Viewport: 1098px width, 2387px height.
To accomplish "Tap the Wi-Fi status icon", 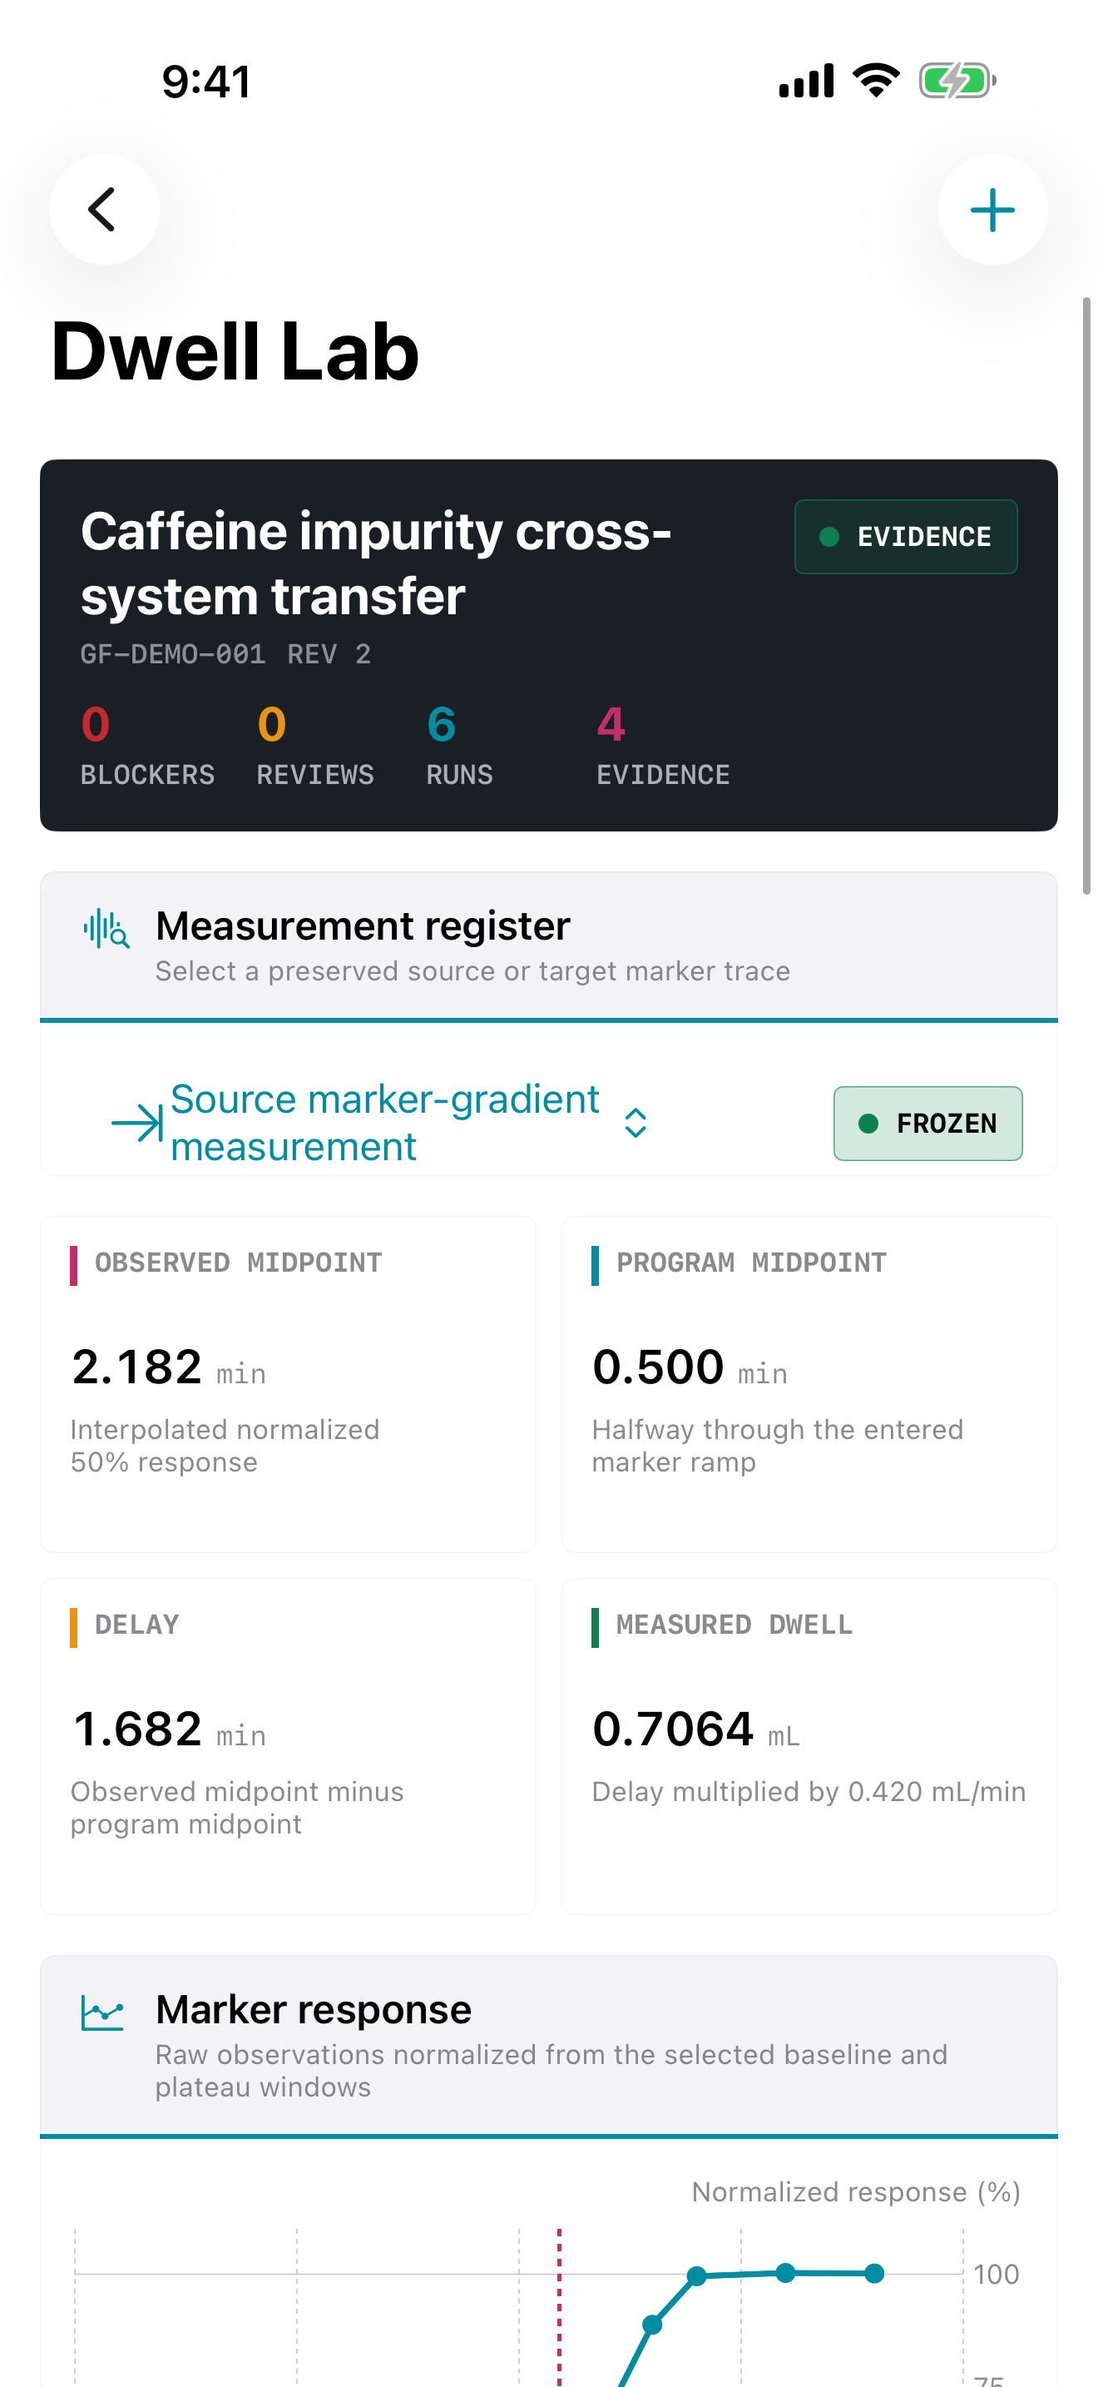I will (876, 81).
